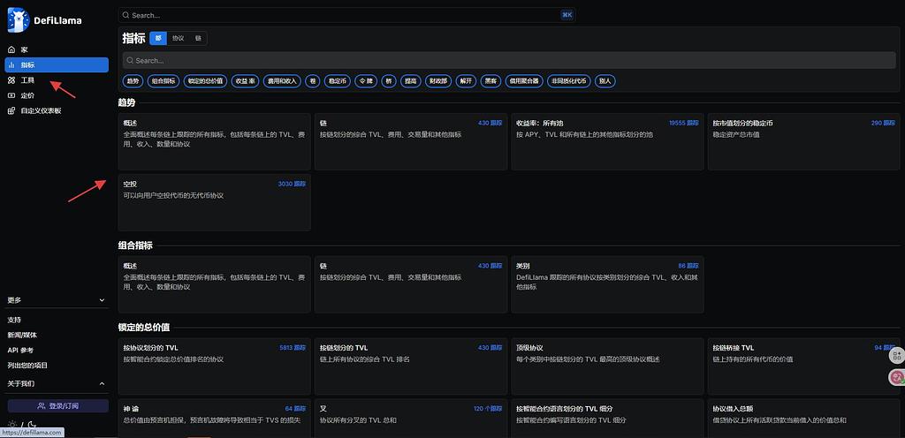The width and height of the screenshot is (905, 438).
Task: Toggle the 稳定币 filter chip
Action: pyautogui.click(x=337, y=80)
